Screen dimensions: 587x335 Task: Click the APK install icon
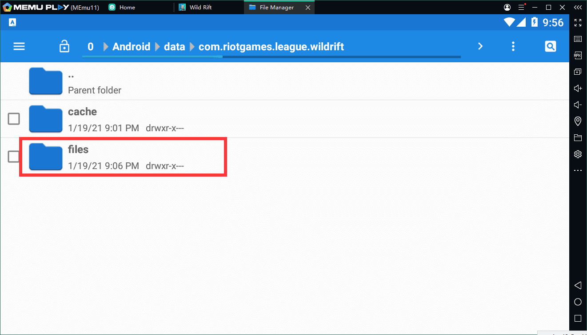578,56
